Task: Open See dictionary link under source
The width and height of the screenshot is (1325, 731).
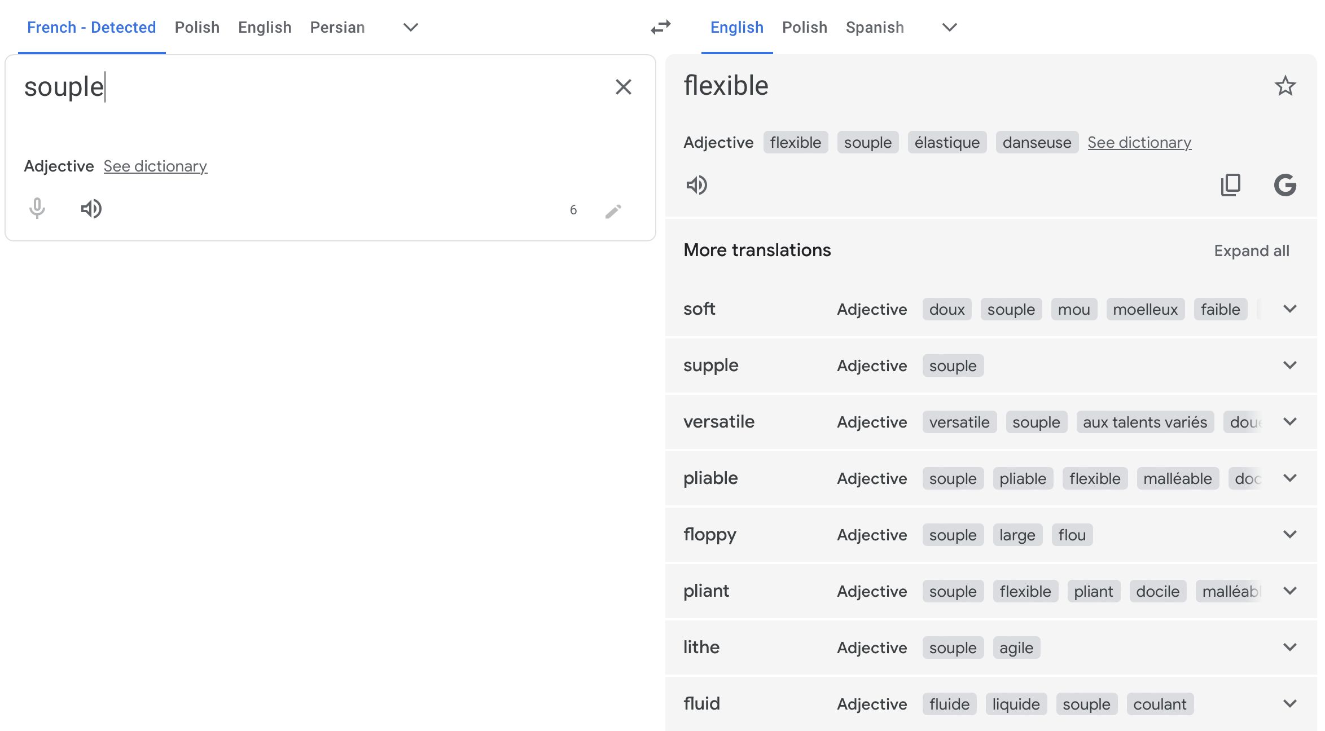Action: tap(155, 166)
